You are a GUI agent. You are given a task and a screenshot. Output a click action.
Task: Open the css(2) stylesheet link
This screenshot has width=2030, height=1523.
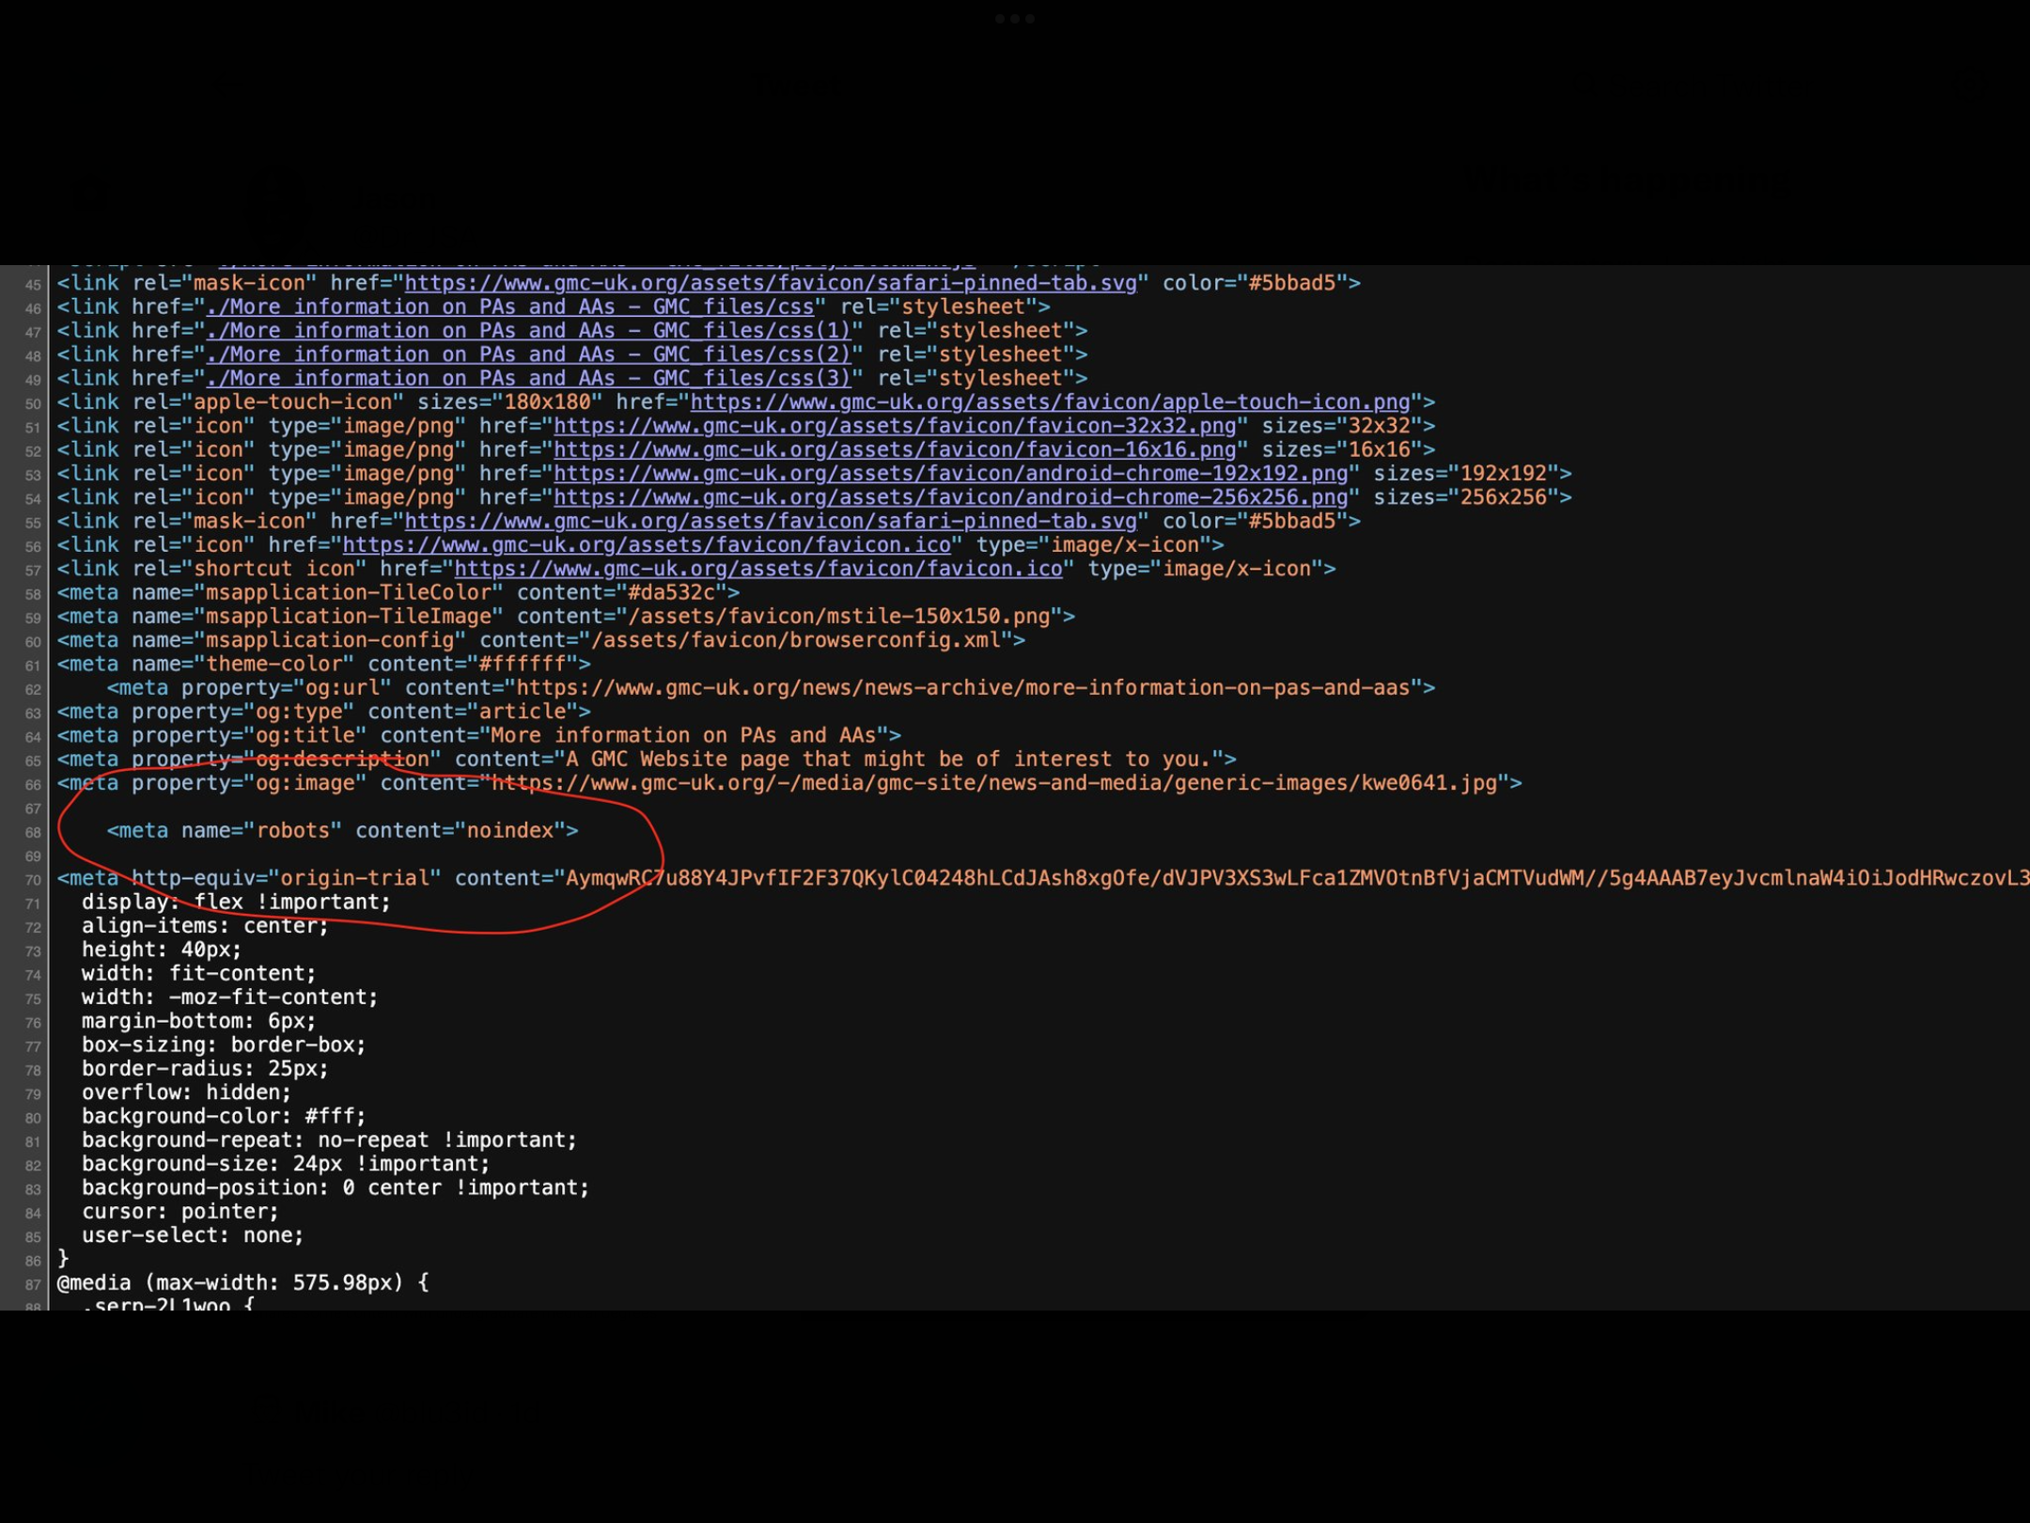(529, 354)
